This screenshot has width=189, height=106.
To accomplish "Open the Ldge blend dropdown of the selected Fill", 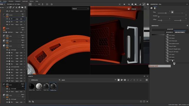I will click(x=17, y=19).
